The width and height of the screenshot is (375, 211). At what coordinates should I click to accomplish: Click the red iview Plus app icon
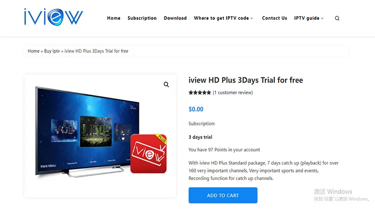148,153
